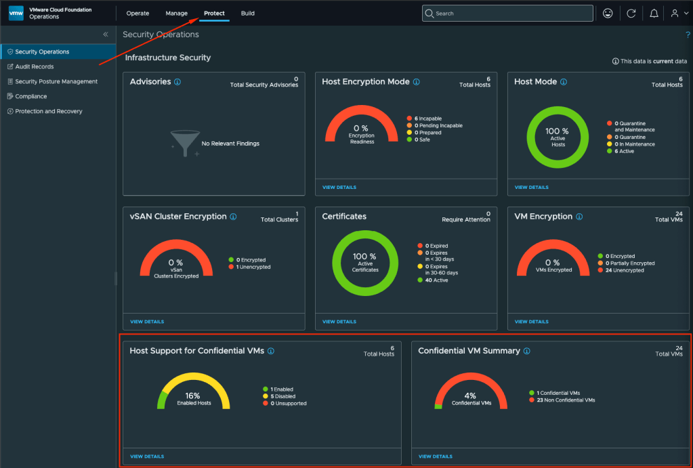Viewport: 693px width, 468px height.
Task: Click info icon beside Host Support for Confidential VMs
Action: (x=271, y=351)
